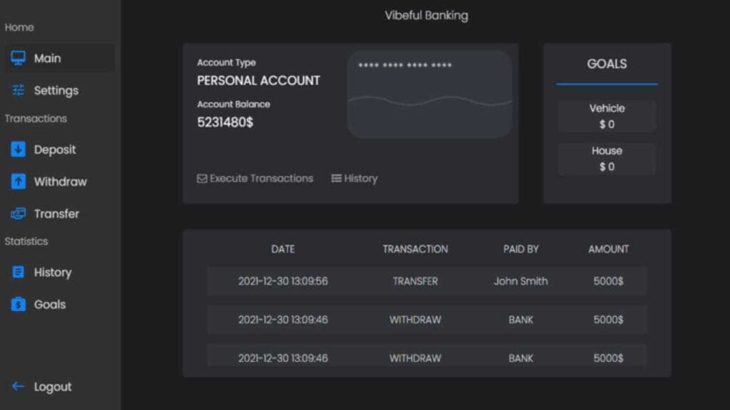Select the Deposit label in sidebar
Screen dimensions: 730x410
pyautogui.click(x=55, y=149)
